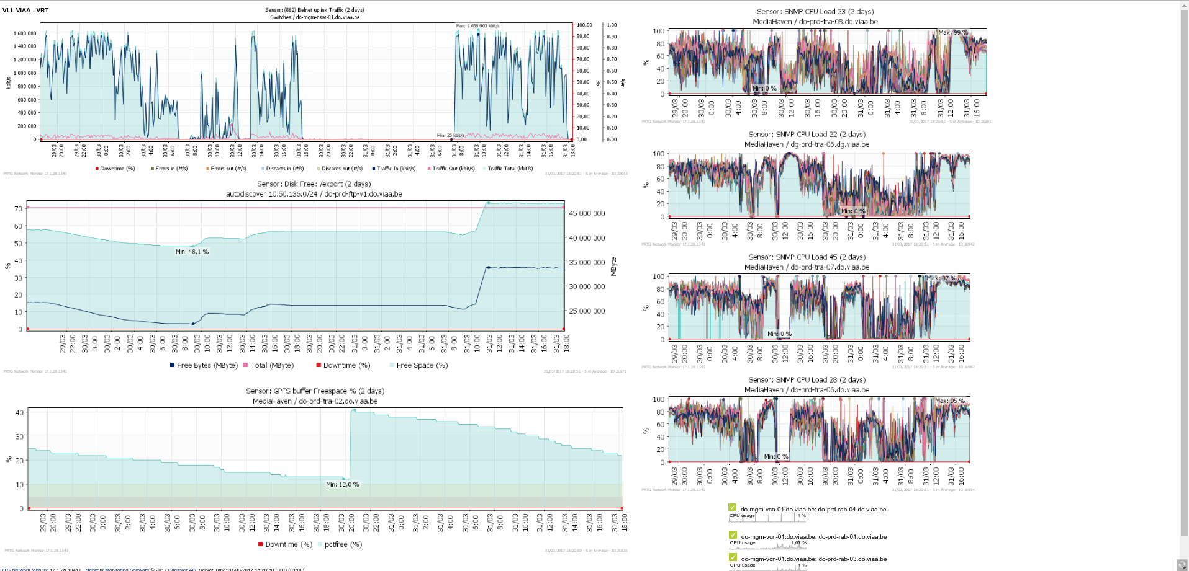Open the do-prd-rab-01 CPU usage mini graph
Image resolution: width=1189 pixels, height=571 pixels.
(x=767, y=545)
